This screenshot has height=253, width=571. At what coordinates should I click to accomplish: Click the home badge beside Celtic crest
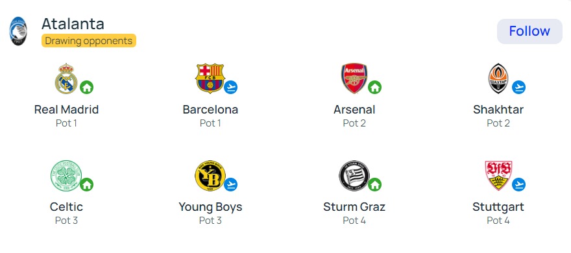click(87, 185)
